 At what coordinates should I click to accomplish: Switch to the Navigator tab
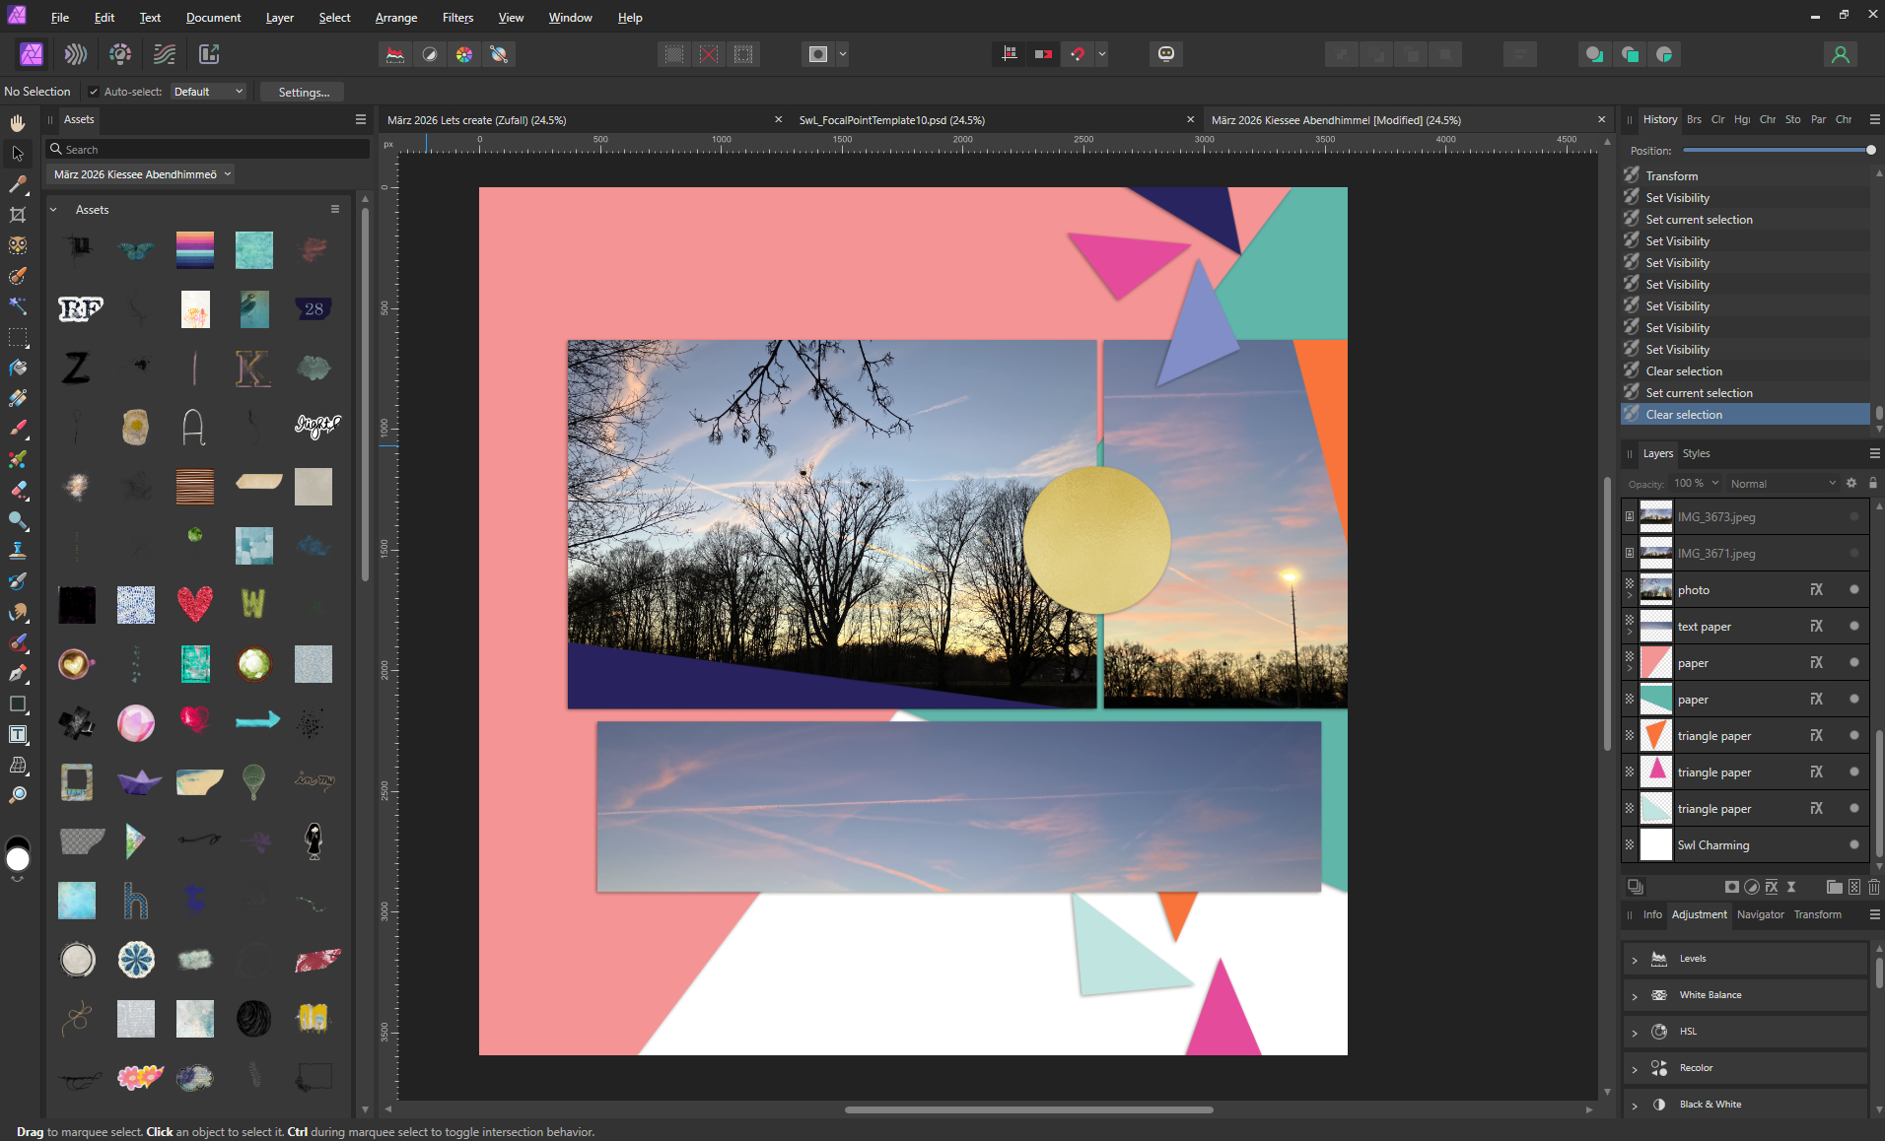1760,914
